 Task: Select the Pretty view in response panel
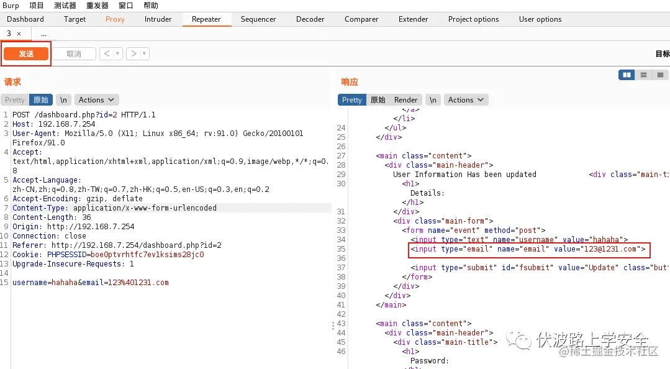pyautogui.click(x=352, y=99)
